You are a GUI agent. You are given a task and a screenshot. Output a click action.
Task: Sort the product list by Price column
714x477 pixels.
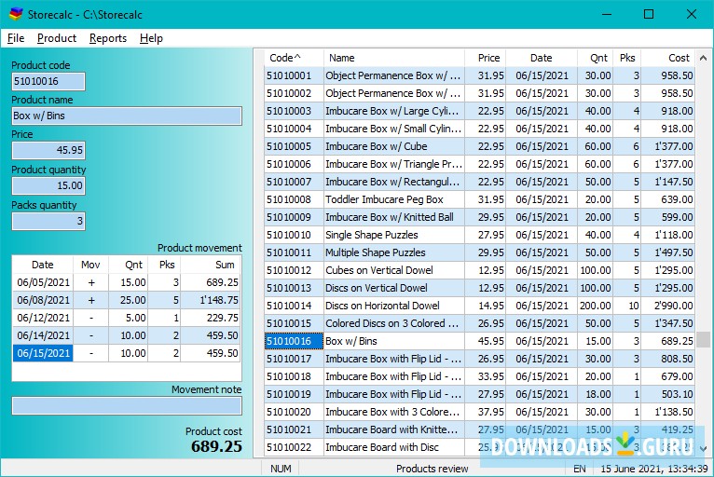488,58
